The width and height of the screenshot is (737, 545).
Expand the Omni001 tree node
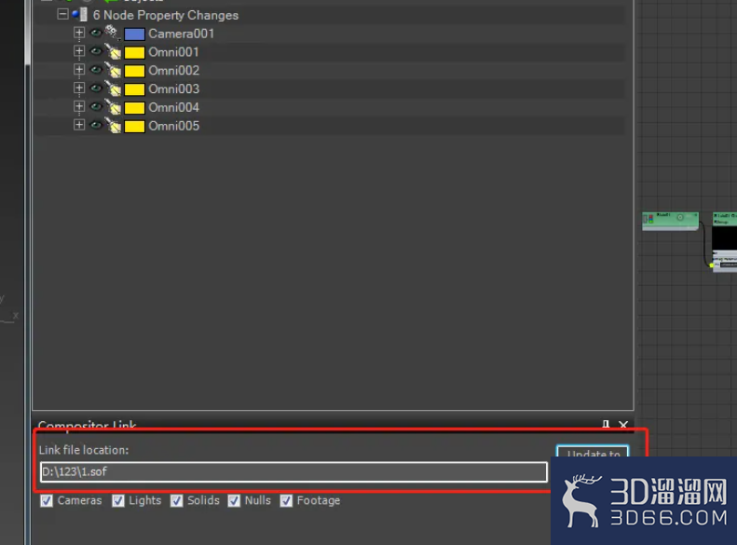[x=79, y=51]
